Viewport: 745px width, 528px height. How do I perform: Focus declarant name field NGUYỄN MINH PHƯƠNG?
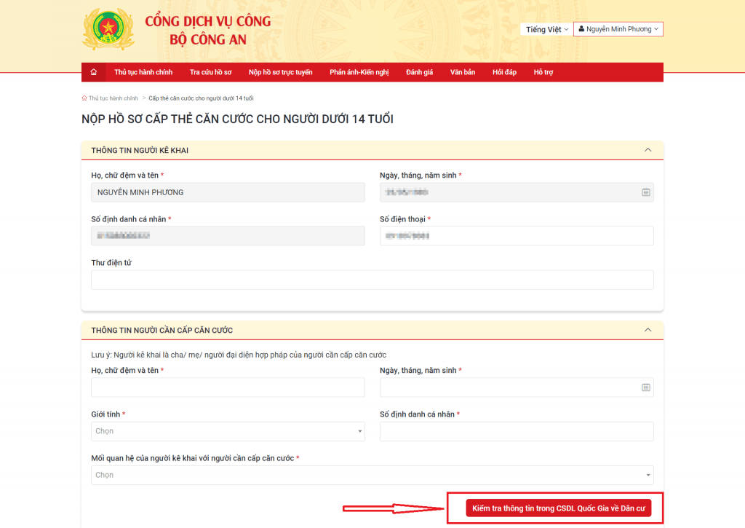228,192
